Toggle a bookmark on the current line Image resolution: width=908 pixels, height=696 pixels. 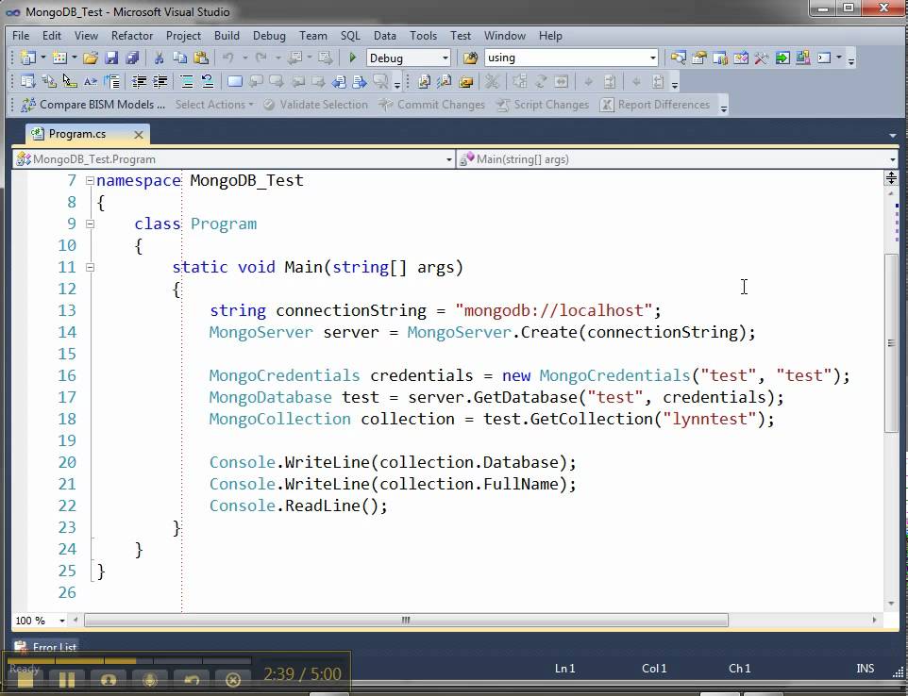pyautogui.click(x=235, y=81)
